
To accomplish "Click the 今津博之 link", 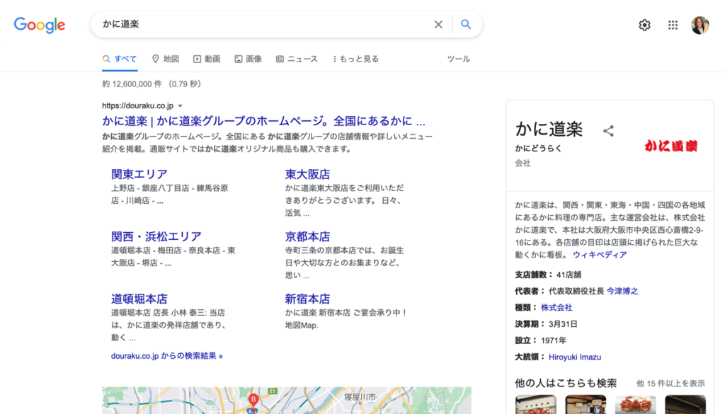I will coord(622,291).
